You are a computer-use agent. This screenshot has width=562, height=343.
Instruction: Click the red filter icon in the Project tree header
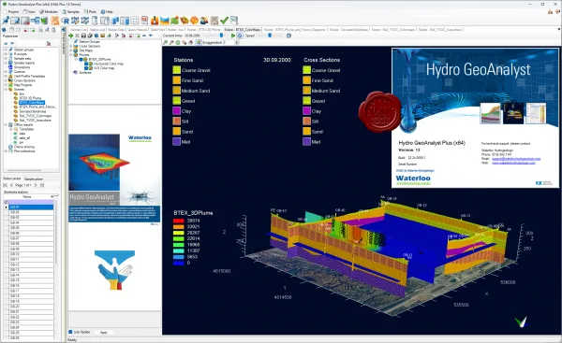tap(49, 44)
